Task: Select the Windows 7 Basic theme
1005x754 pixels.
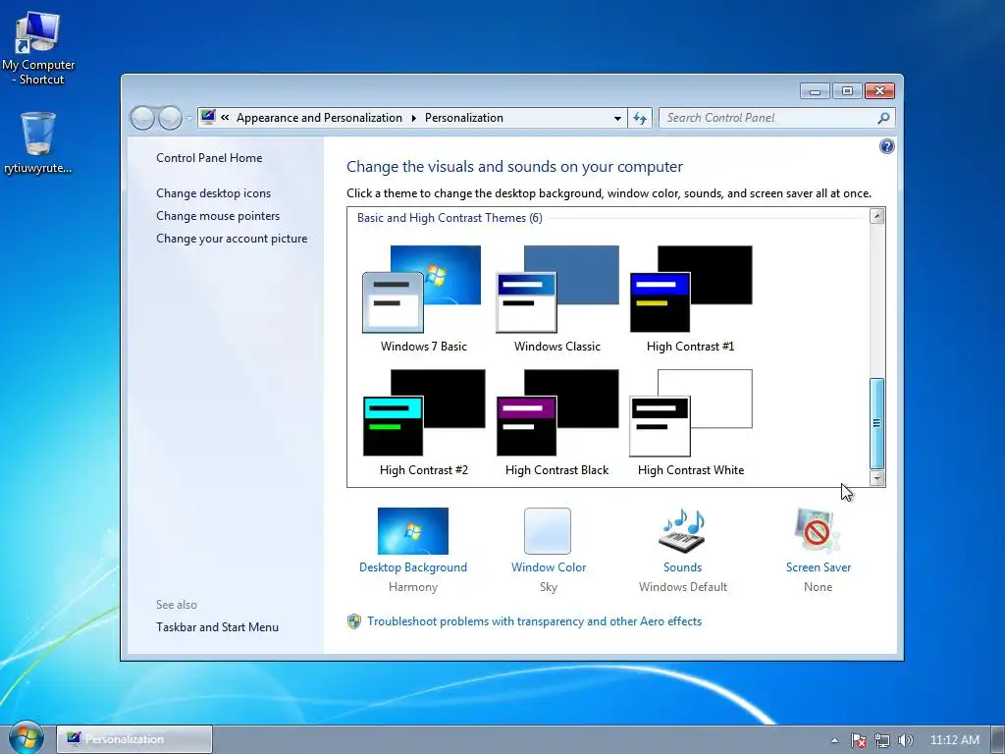Action: pos(423,298)
